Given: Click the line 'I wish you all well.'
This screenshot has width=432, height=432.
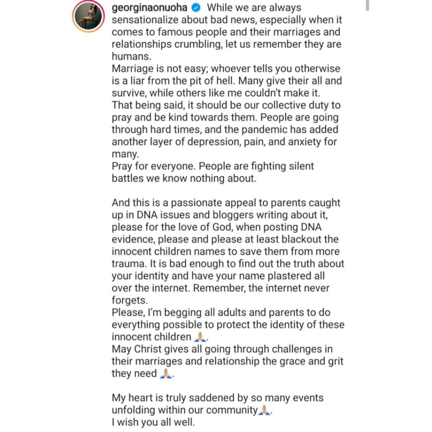Looking at the screenshot, I should 153,422.
